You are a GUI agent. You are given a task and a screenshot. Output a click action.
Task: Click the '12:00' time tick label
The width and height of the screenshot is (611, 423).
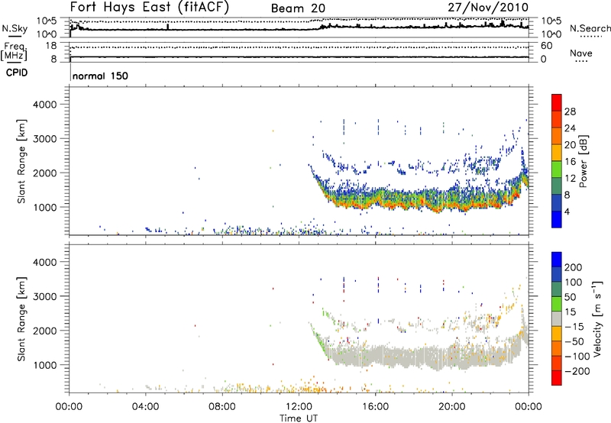(x=299, y=407)
